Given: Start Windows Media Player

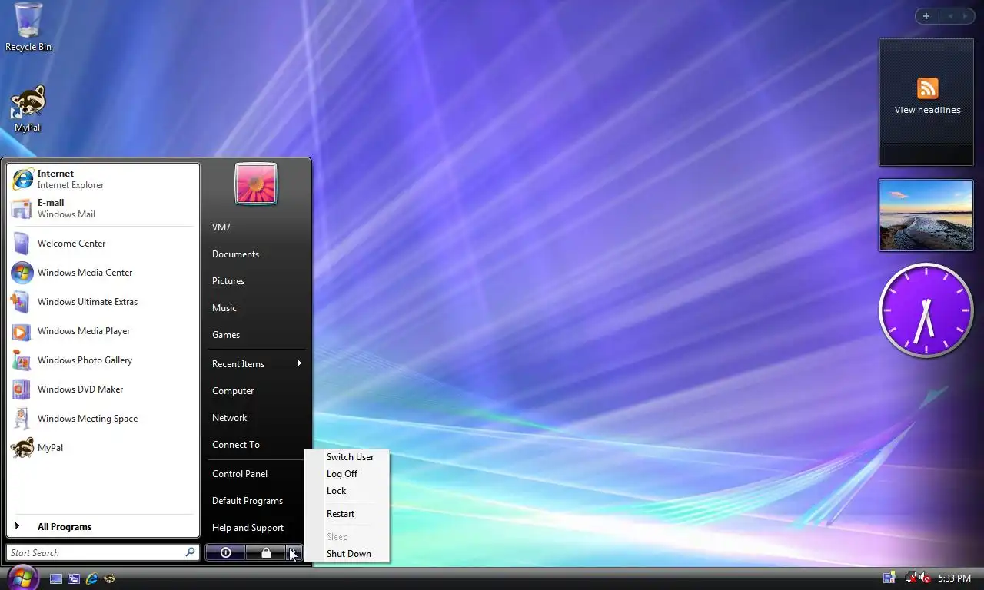Looking at the screenshot, I should [x=103, y=331].
